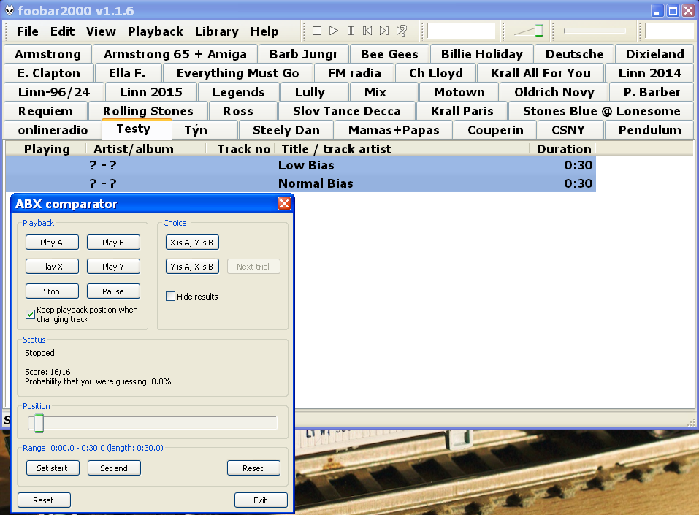Click Reset in the Range section

(x=253, y=468)
